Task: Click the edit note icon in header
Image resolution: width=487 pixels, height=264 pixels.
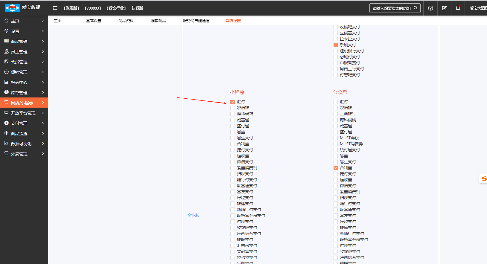Action: pyautogui.click(x=444, y=8)
